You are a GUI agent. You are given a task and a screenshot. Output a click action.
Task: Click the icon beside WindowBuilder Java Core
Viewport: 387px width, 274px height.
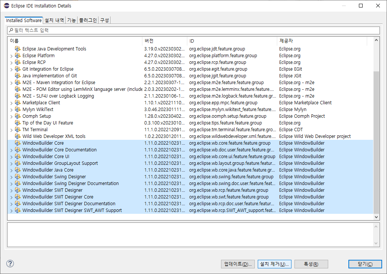coord(18,170)
